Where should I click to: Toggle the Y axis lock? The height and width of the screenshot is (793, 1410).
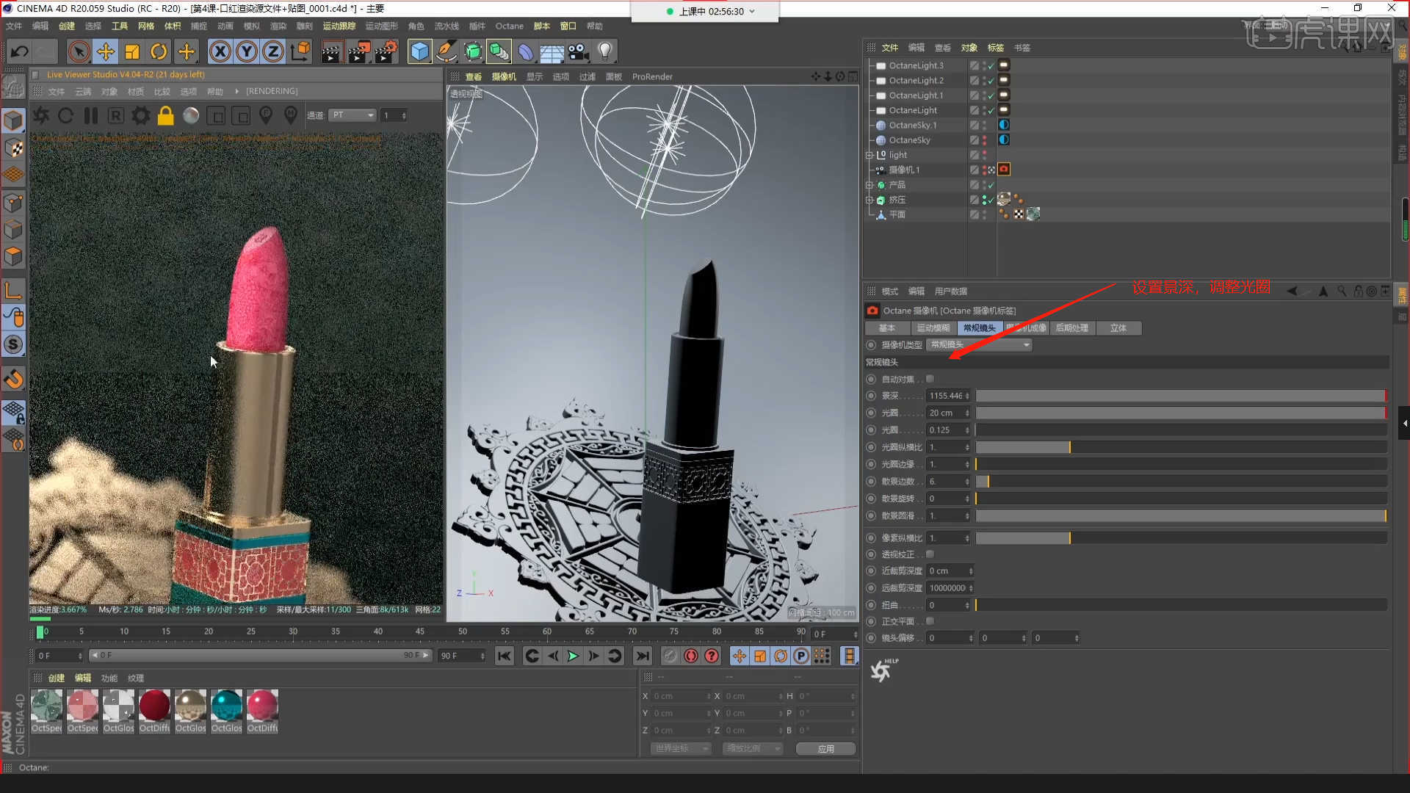pos(247,51)
